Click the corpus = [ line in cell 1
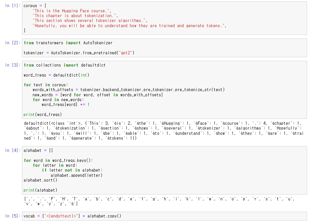Screen dimensions: 310x222 [x=35, y=6]
